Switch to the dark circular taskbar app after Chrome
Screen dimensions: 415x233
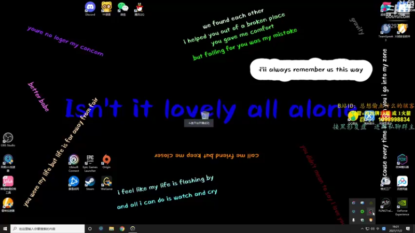pyautogui.click(x=133, y=228)
